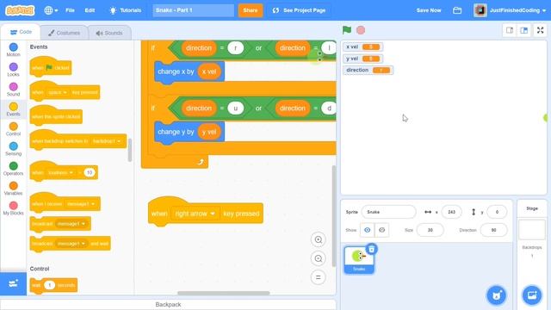The image size is (551, 310).
Task: Click the 10 value in loudness block
Action: click(90, 172)
